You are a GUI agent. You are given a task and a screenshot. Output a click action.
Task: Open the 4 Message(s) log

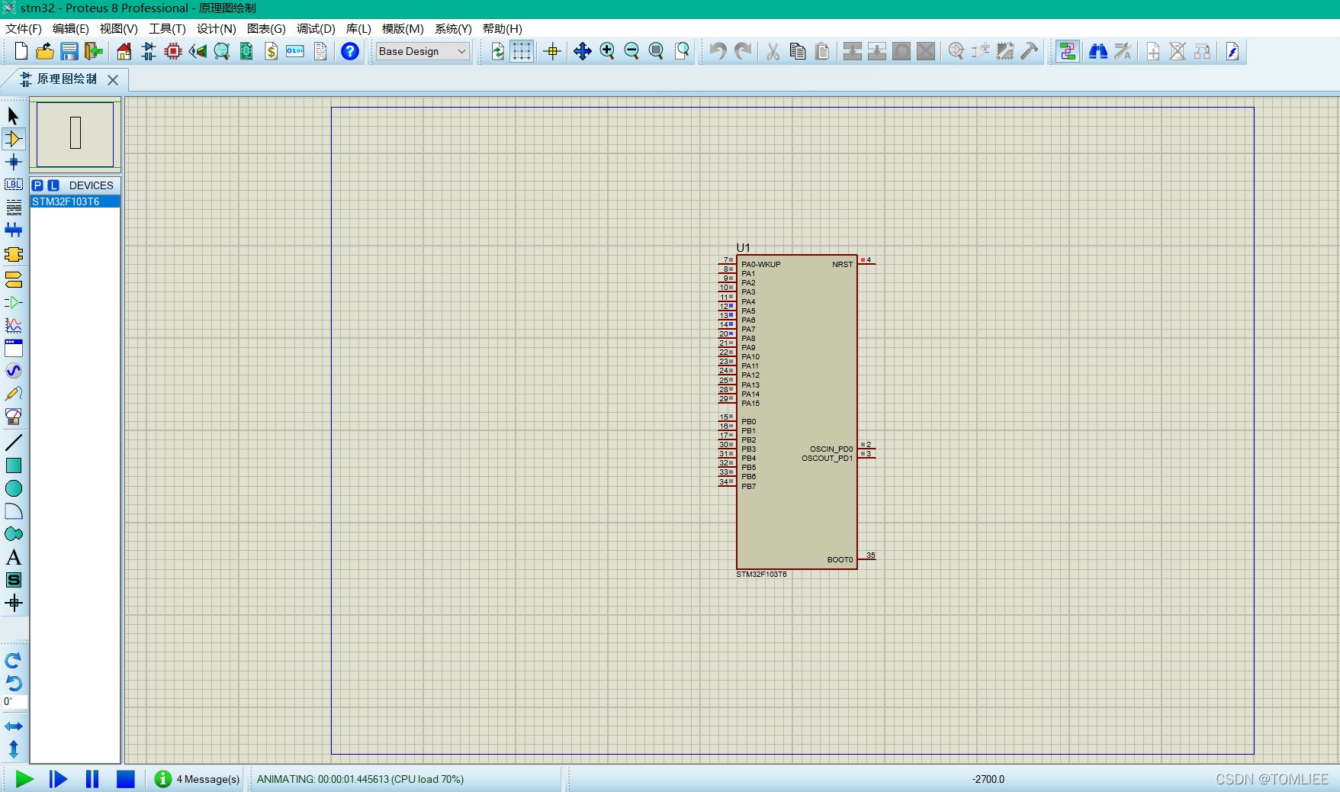pyautogui.click(x=197, y=779)
